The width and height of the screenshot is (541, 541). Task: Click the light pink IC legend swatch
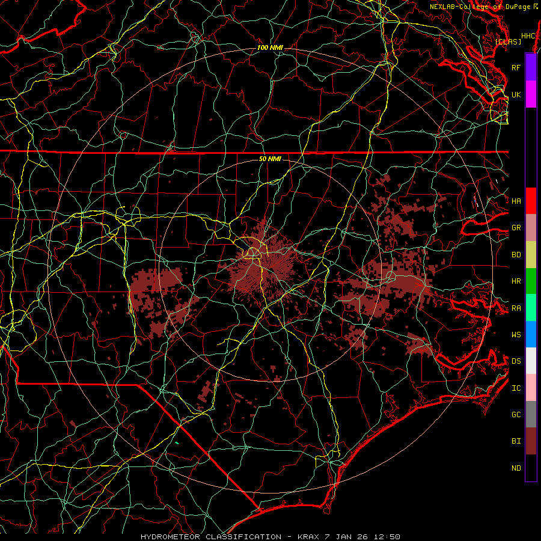coord(531,388)
